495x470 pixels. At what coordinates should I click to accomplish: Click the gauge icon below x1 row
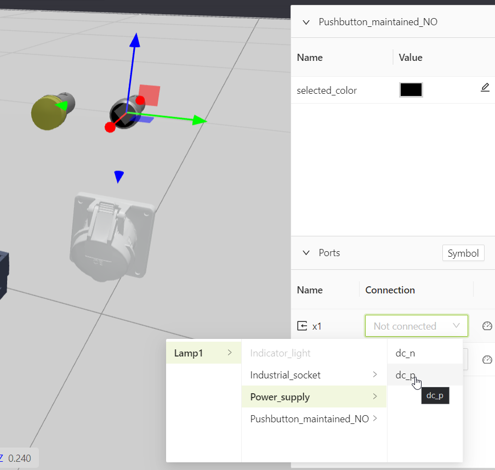[x=487, y=359]
